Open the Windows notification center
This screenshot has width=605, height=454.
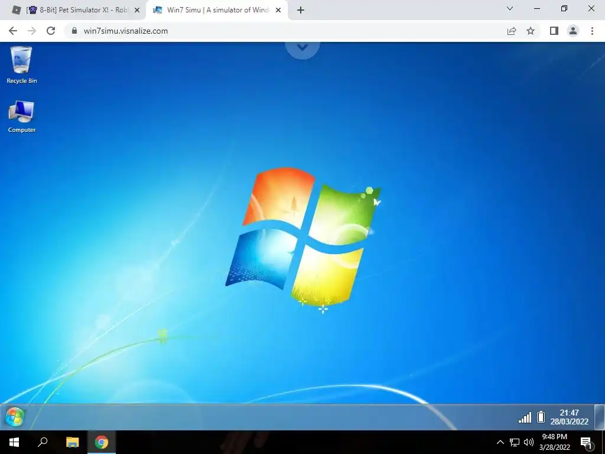pos(587,443)
